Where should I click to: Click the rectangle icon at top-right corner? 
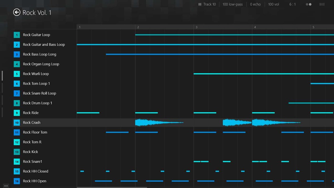coord(322,4)
